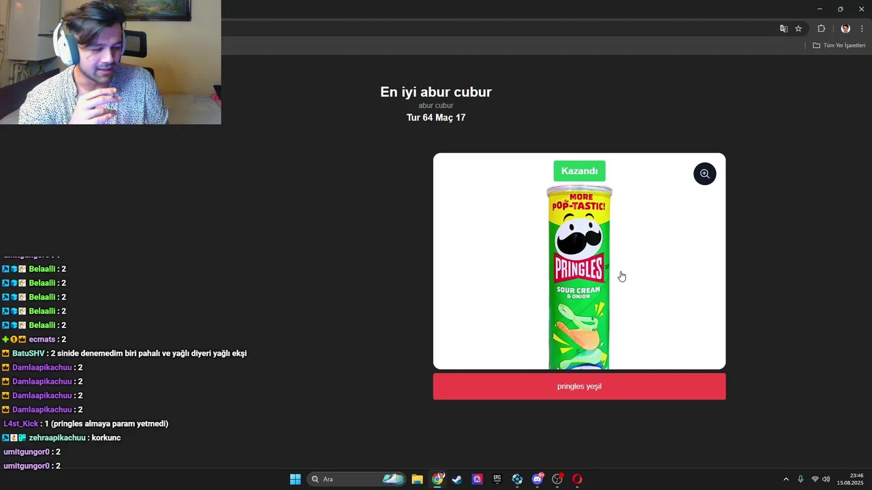Open the Chrome profile avatar
This screenshot has height=490, width=872.
845,29
